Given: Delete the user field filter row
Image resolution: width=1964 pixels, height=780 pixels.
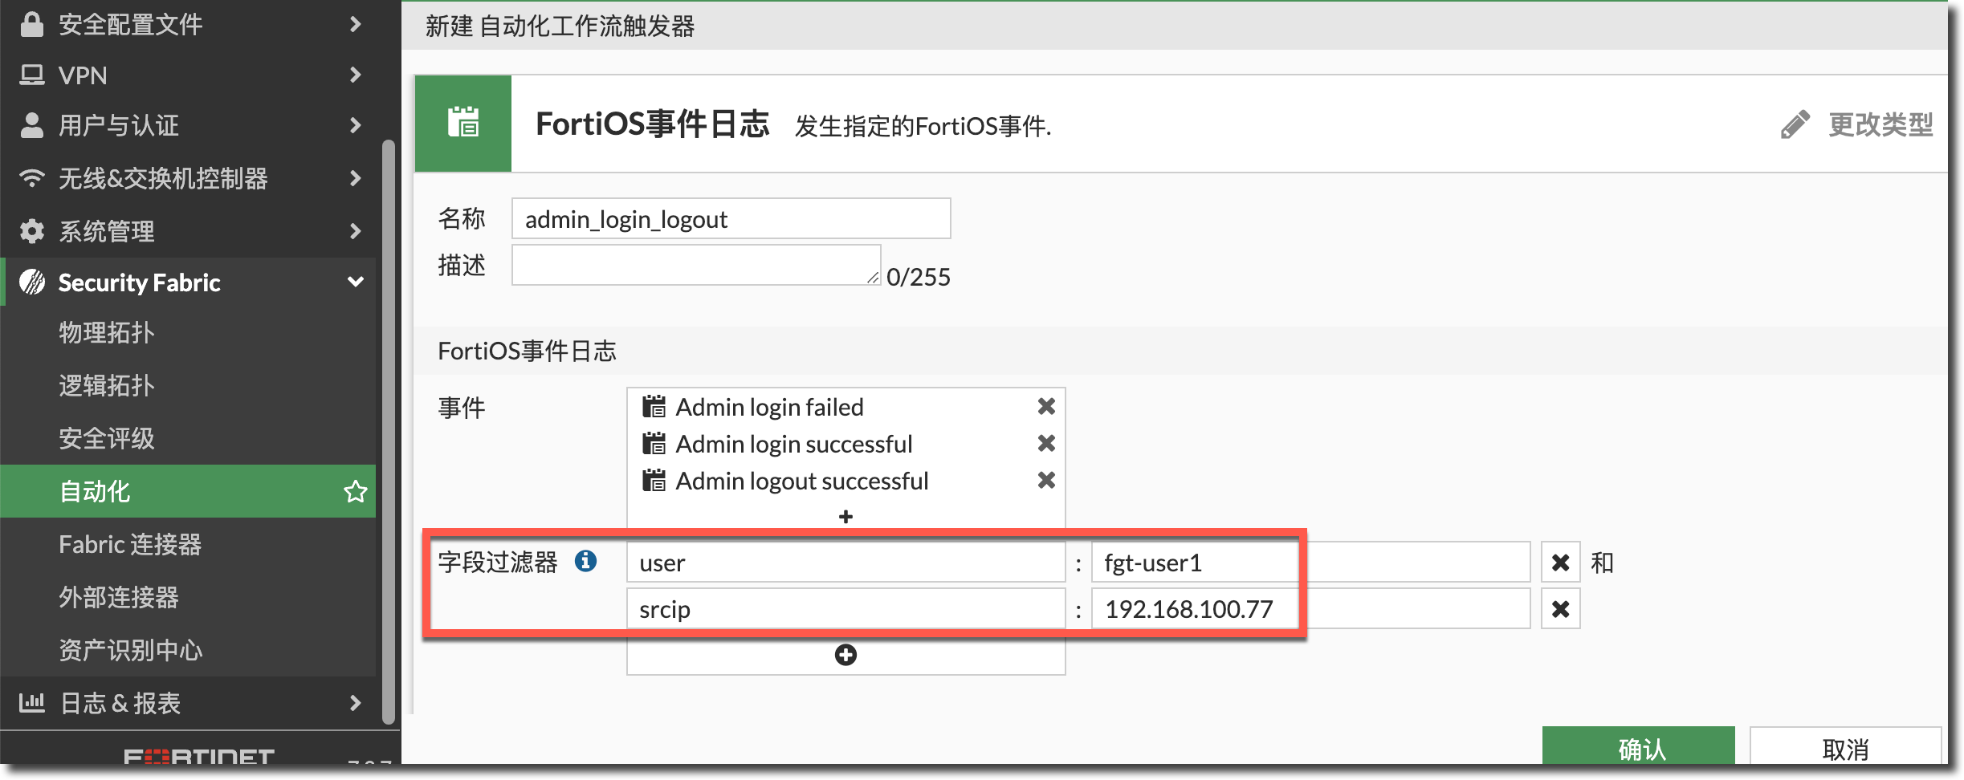Looking at the screenshot, I should (1560, 563).
